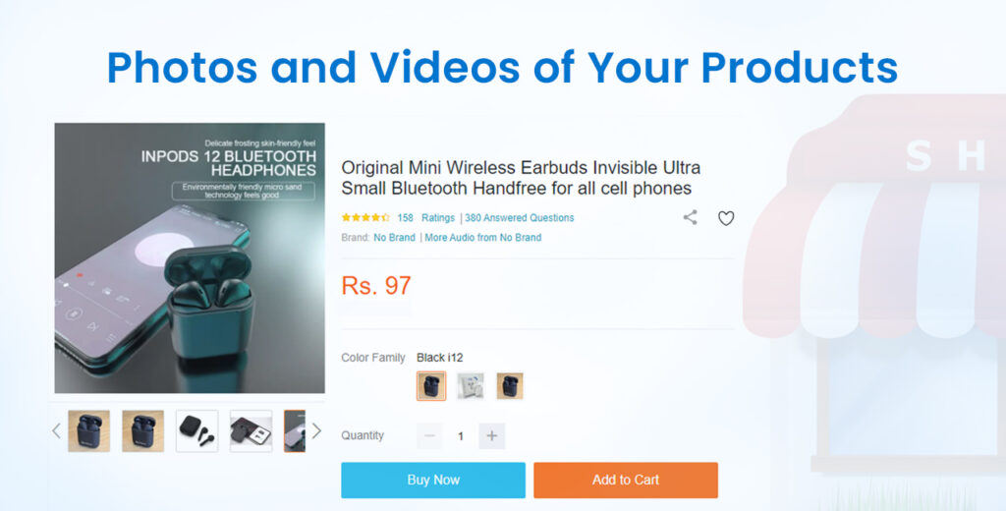Select the fourth product thumbnail

(251, 430)
